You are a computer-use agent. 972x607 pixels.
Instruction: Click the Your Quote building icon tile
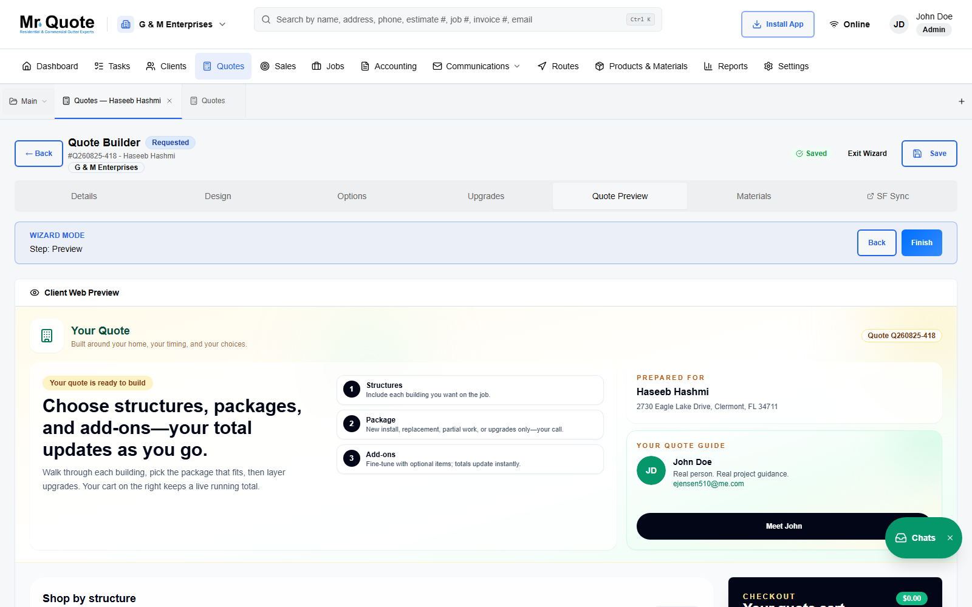coord(47,336)
